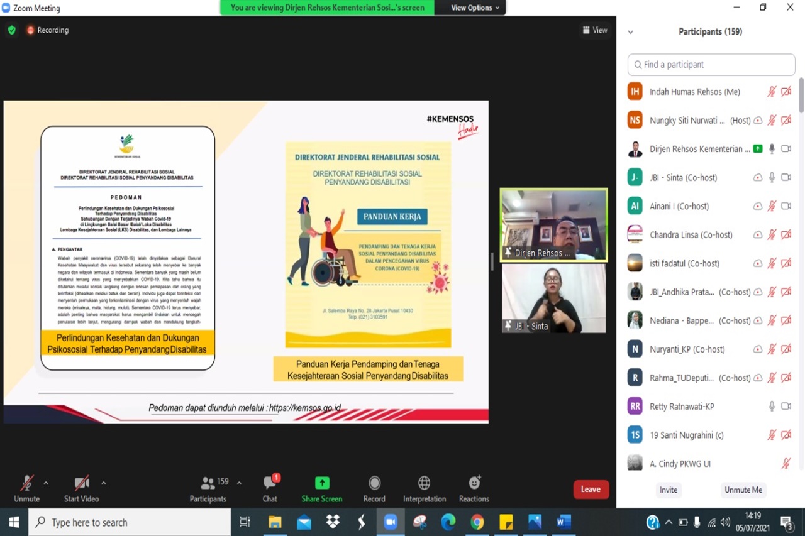The height and width of the screenshot is (536, 805).
Task: Unmute your microphone
Action: (x=26, y=489)
